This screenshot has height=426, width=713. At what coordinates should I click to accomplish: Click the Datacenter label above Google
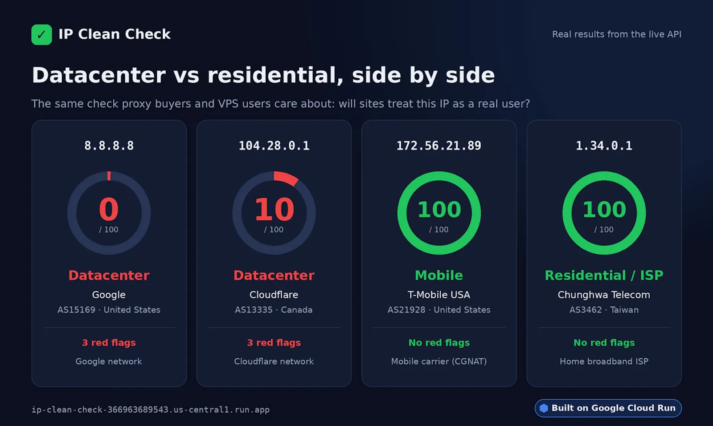pos(109,275)
